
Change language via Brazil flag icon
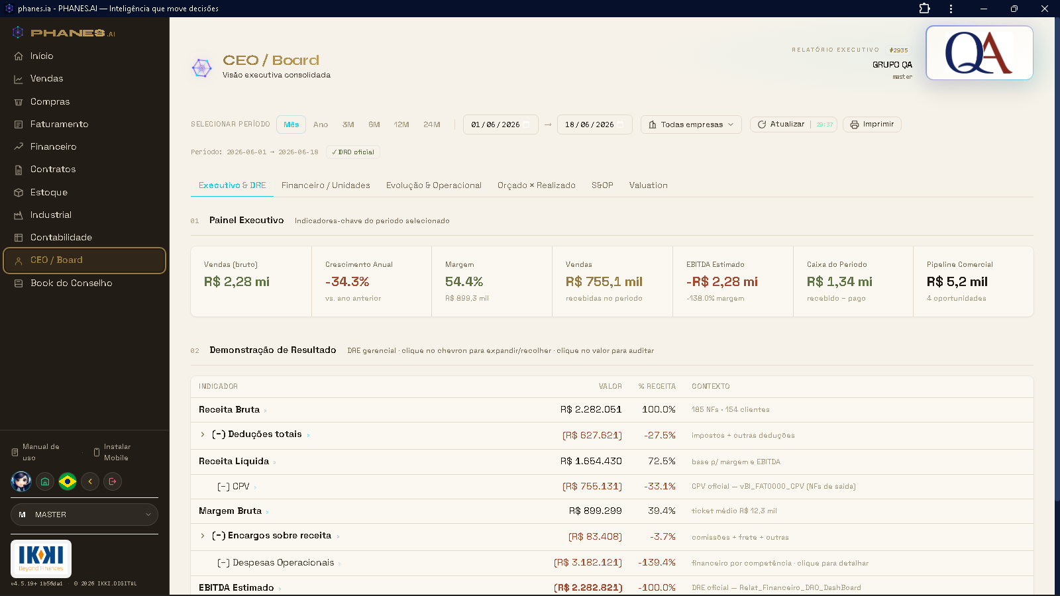click(68, 481)
